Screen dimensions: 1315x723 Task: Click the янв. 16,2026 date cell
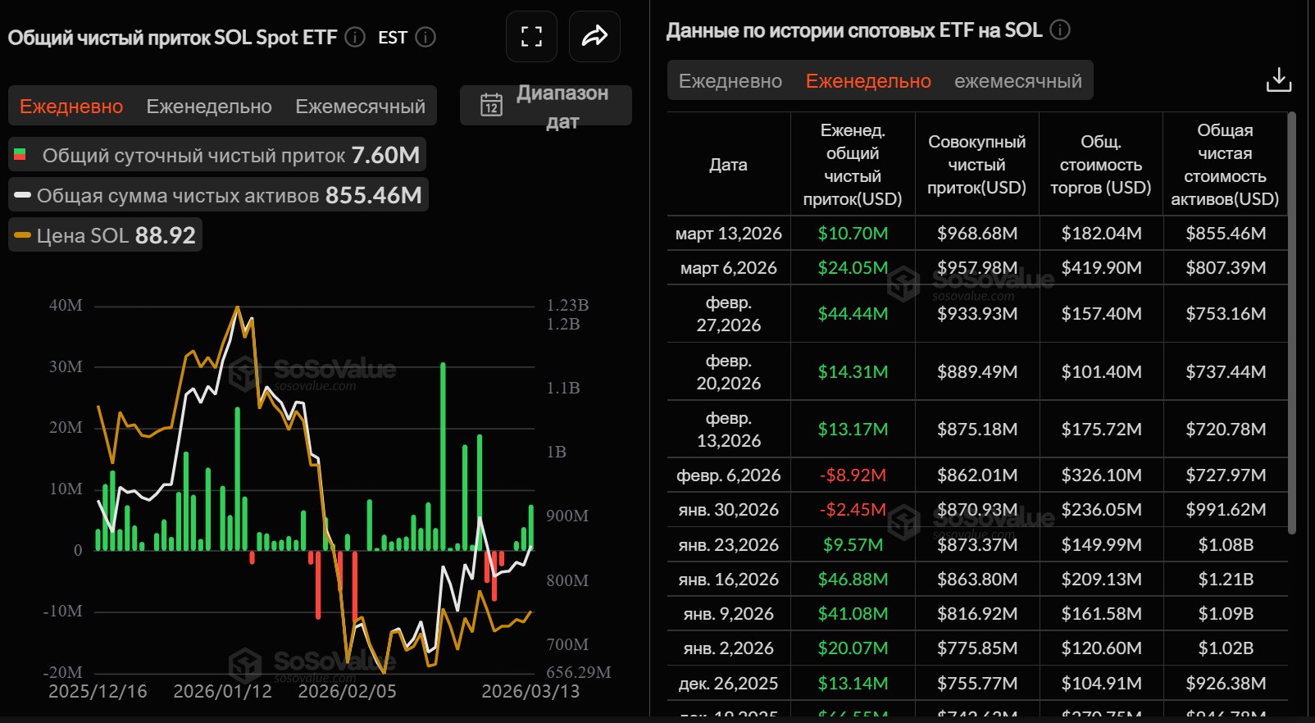[x=729, y=580]
